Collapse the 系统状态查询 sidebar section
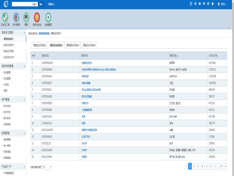234x176 pixels. [x=24, y=33]
